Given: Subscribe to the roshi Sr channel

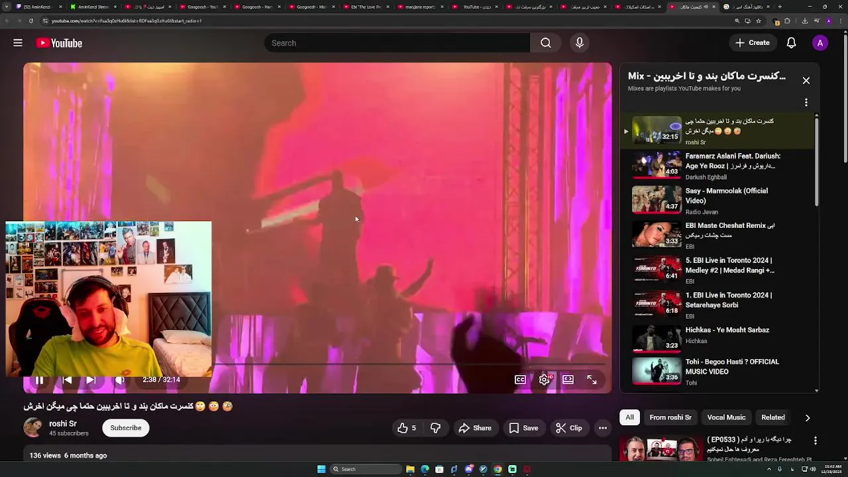Looking at the screenshot, I should click(126, 428).
